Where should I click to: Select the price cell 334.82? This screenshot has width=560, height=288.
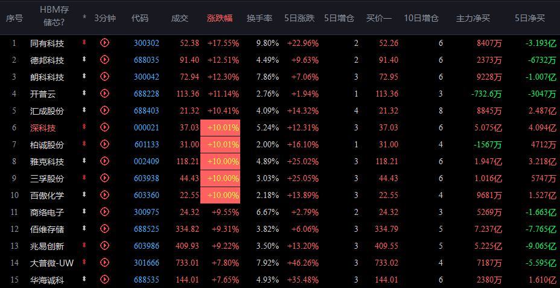(188, 229)
